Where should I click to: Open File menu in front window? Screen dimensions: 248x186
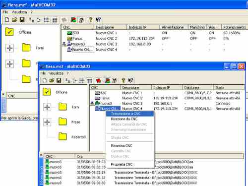point(43,73)
